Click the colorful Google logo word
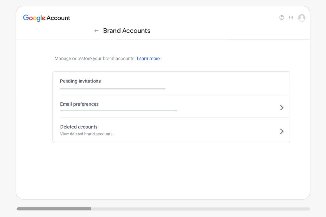 click(x=34, y=18)
